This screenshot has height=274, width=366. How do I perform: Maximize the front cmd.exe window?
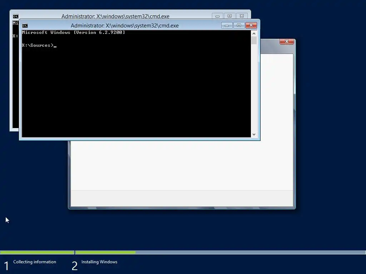239,25
